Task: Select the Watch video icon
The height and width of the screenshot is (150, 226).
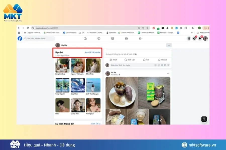Action: [x=99, y=39]
